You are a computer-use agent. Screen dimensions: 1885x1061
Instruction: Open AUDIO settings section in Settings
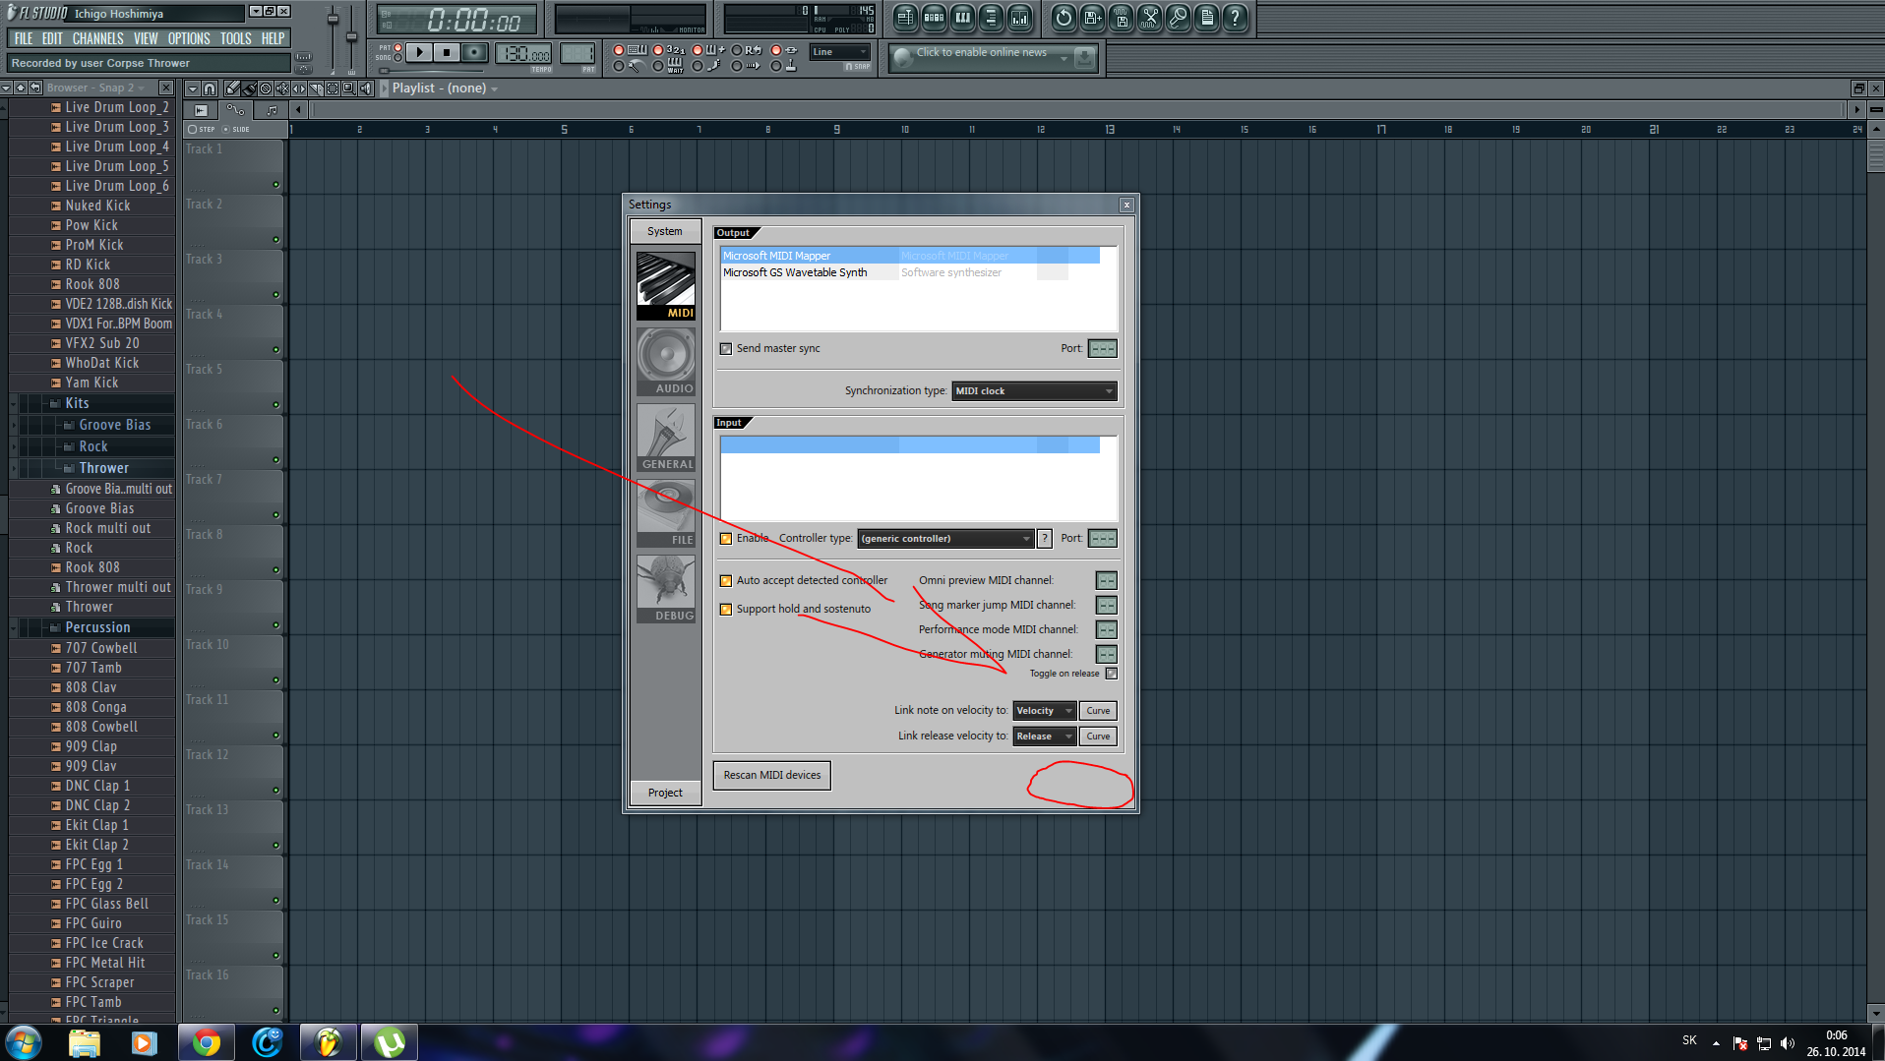[666, 361]
